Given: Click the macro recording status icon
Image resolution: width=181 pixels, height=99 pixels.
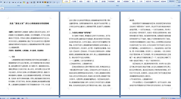Looking at the screenshot, I should tap(26, 98).
